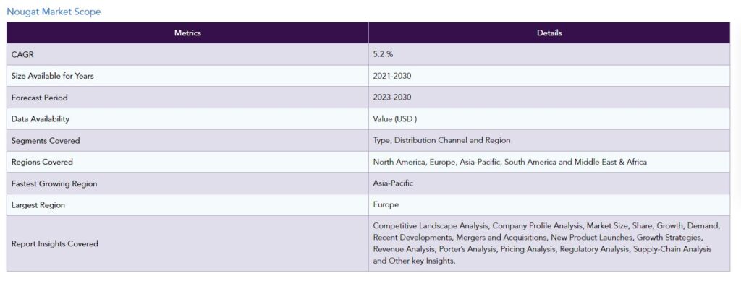Screen dimensions: 741x281
Task: Select the Metrics column header
Action: point(187,33)
